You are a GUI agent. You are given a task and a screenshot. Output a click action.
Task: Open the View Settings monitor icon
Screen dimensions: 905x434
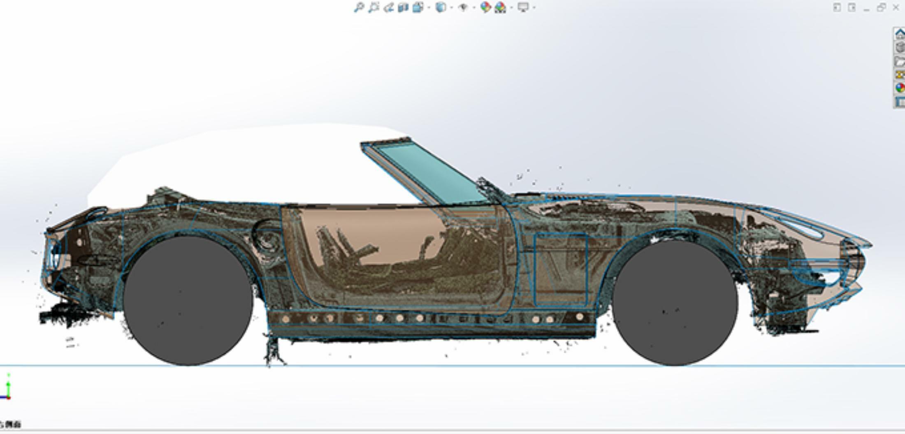(523, 7)
